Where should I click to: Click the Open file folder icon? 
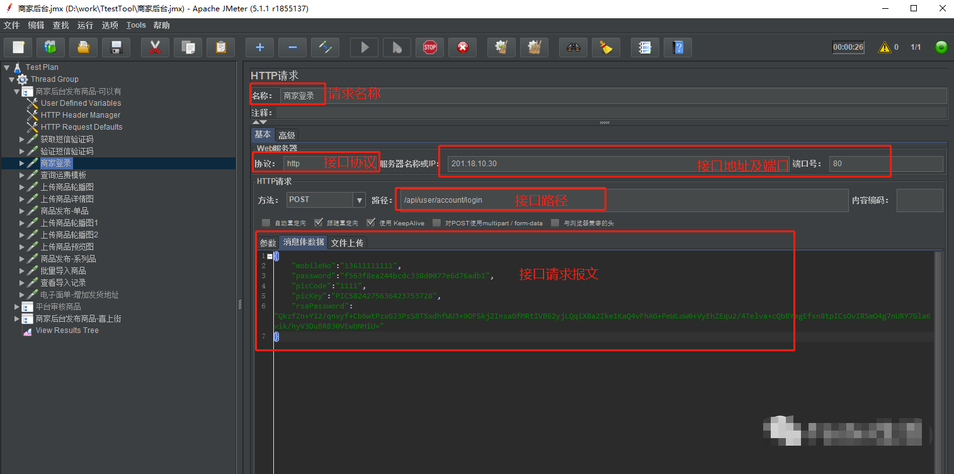[83, 47]
